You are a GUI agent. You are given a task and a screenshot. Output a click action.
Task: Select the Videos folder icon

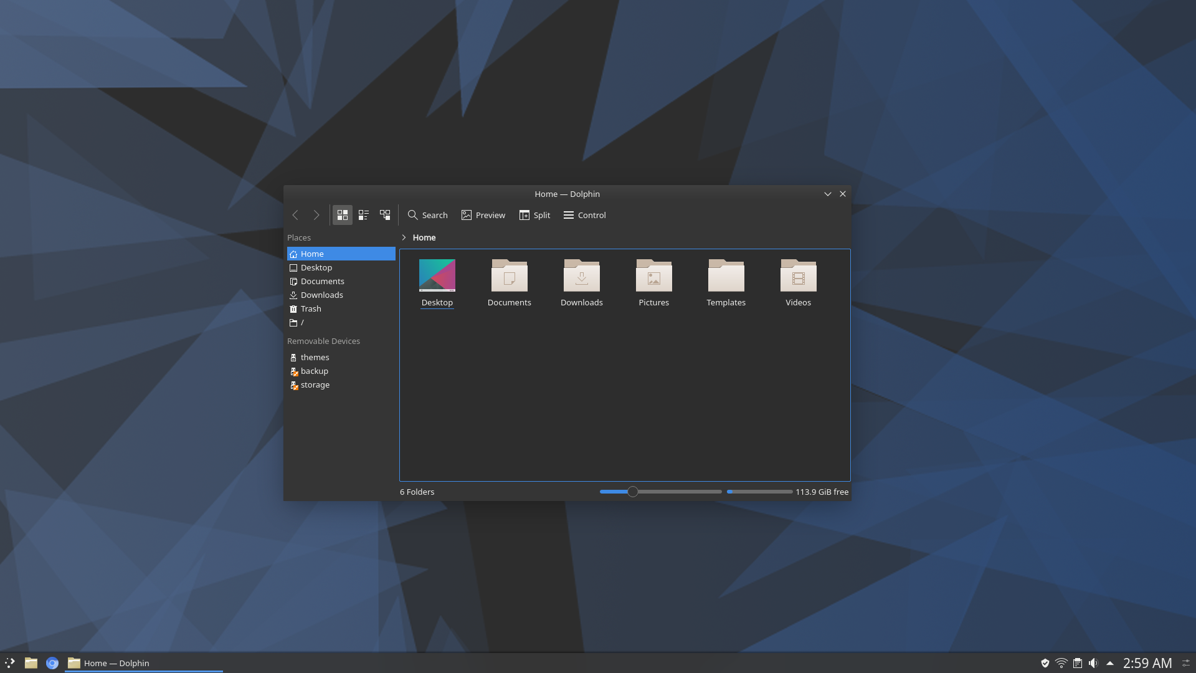click(x=799, y=275)
